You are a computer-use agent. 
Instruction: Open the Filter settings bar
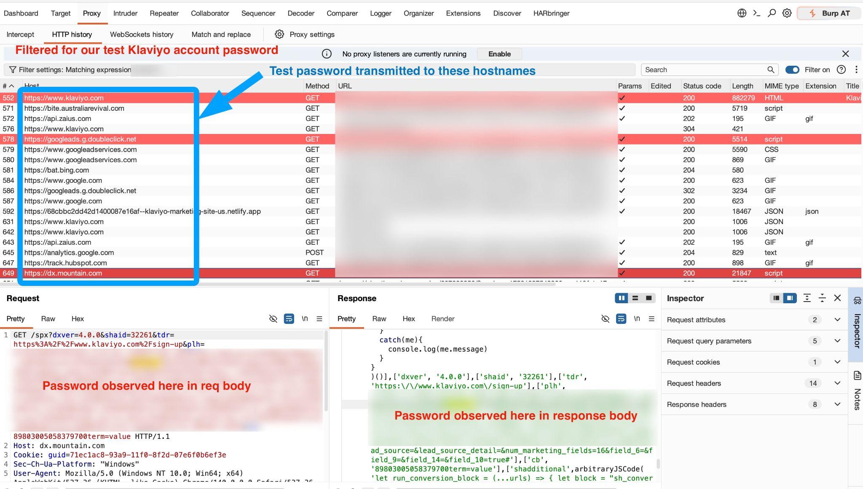pos(319,69)
